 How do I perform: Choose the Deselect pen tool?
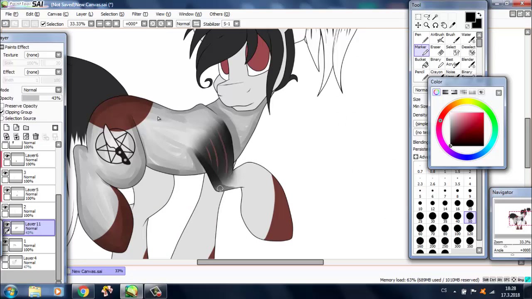468,50
